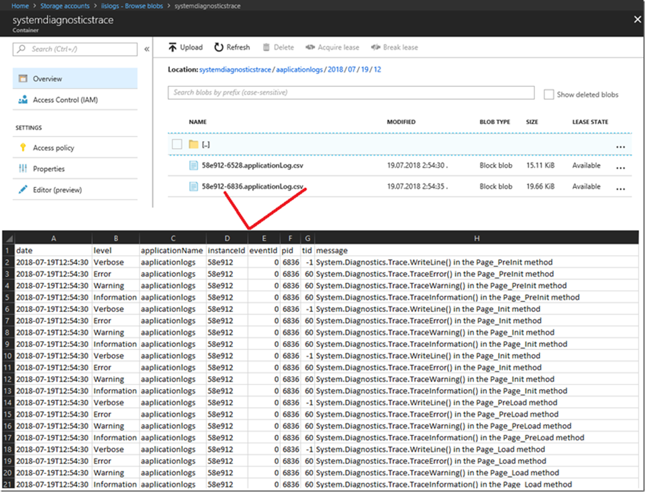Click the Overview icon in sidebar
645x492 pixels.
coord(23,78)
